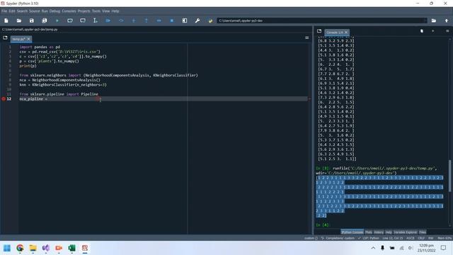The image size is (453, 255).
Task: Create a new file from the toolbar
Action: [6, 21]
